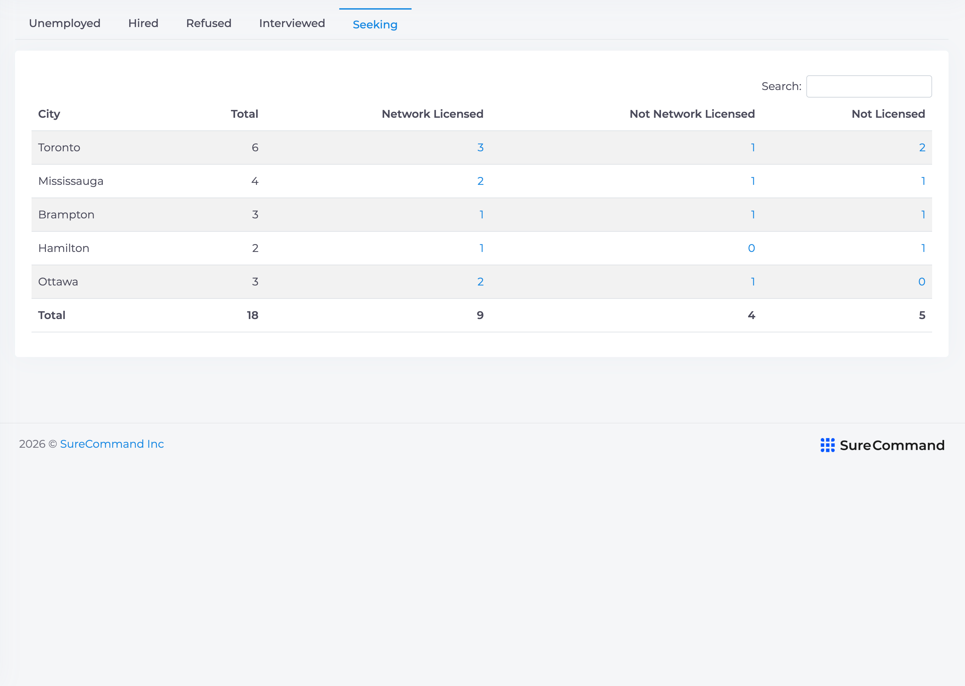Sort by the Not Licensed header

pos(888,114)
